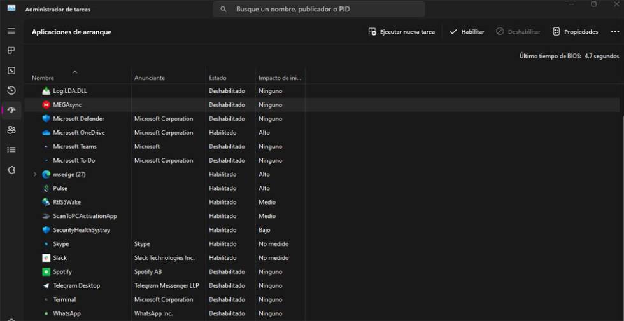Viewport: 624px width, 321px height.
Task: Click No medido impact of Skype
Action: point(274,244)
